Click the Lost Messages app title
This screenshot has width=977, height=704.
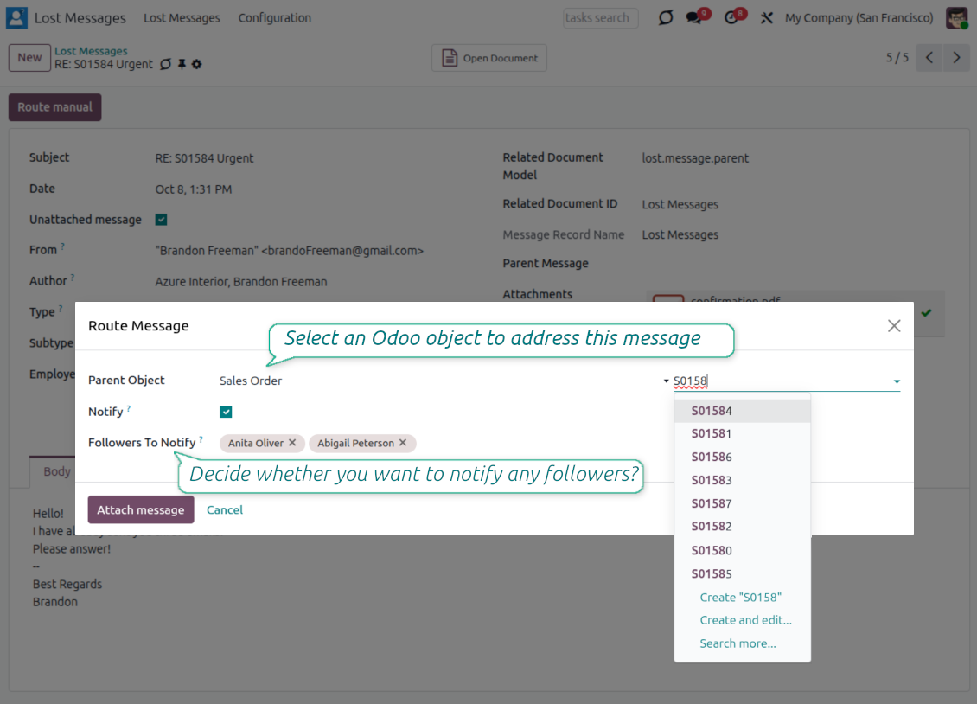point(80,18)
